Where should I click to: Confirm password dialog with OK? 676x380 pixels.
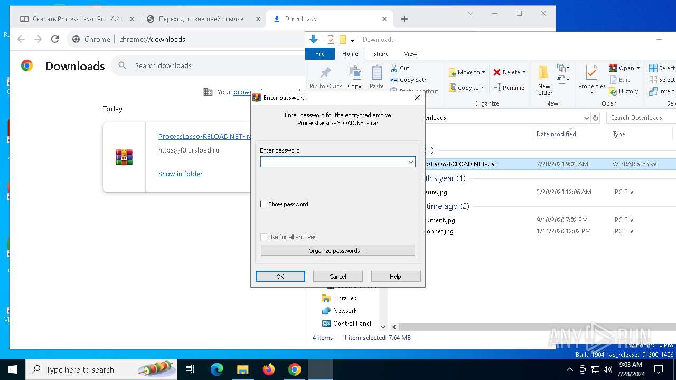[280, 277]
